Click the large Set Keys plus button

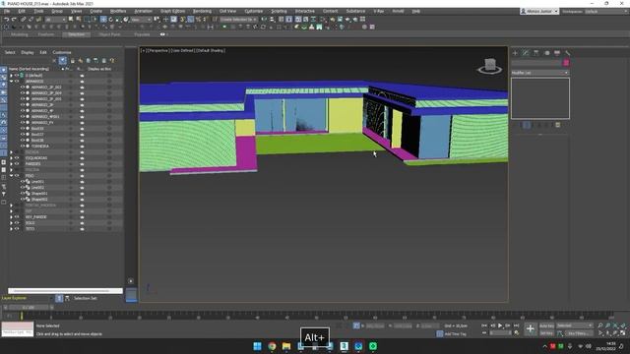530,329
